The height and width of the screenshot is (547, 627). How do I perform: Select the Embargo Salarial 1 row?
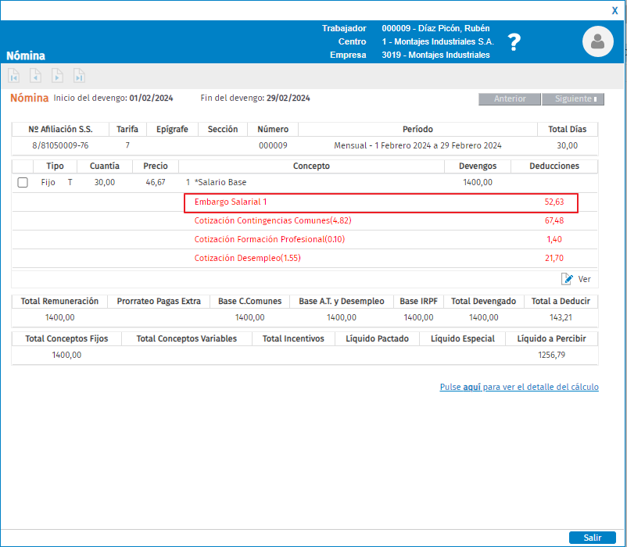tap(381, 202)
